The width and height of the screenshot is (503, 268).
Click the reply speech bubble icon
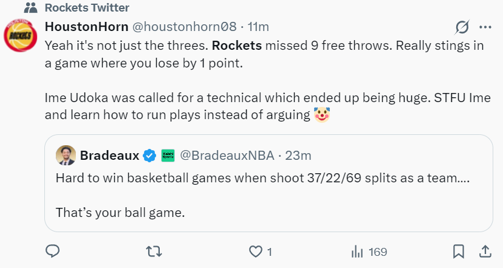click(53, 251)
